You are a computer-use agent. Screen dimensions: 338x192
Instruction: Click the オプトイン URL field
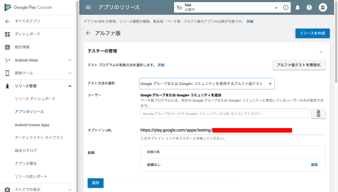[233, 130]
